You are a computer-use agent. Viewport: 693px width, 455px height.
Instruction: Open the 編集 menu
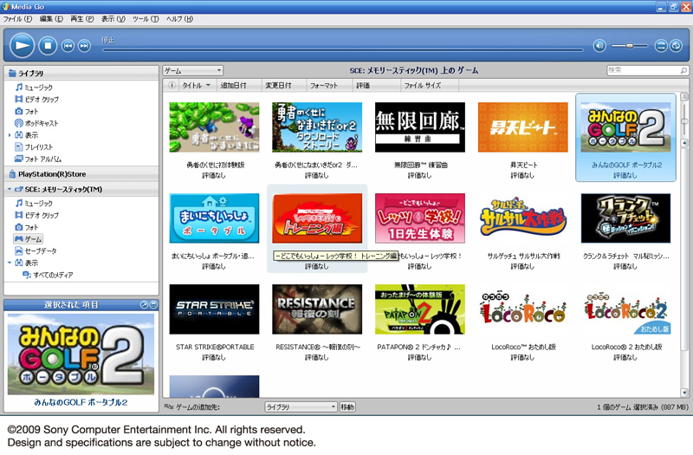(51, 19)
